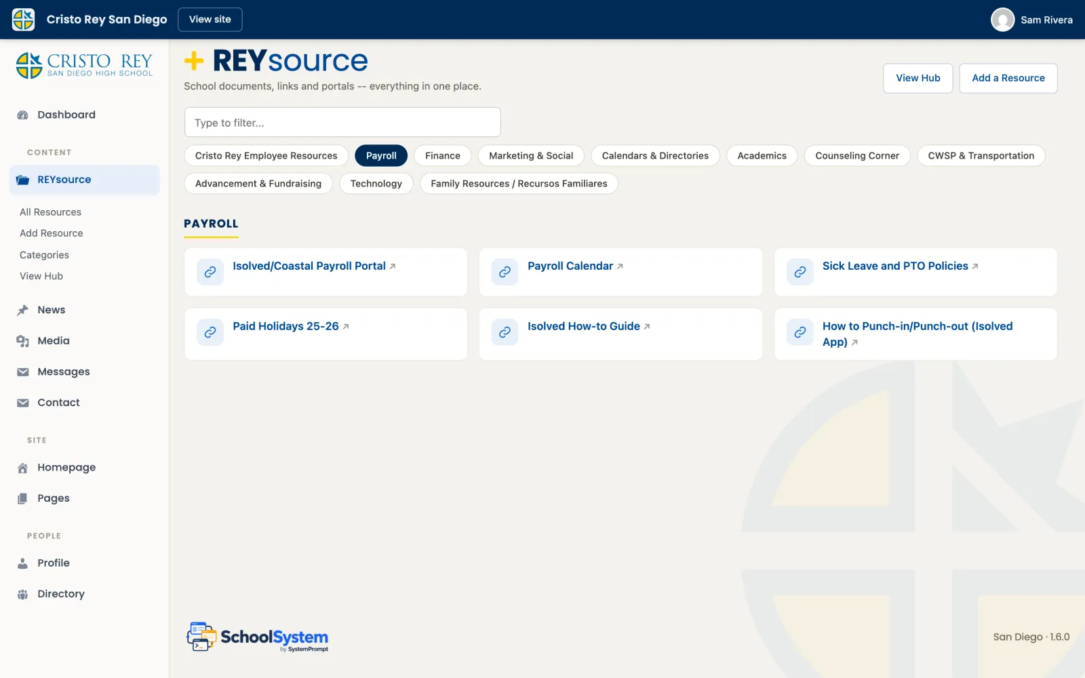Show Advancement & Fundraising resources

tap(258, 184)
